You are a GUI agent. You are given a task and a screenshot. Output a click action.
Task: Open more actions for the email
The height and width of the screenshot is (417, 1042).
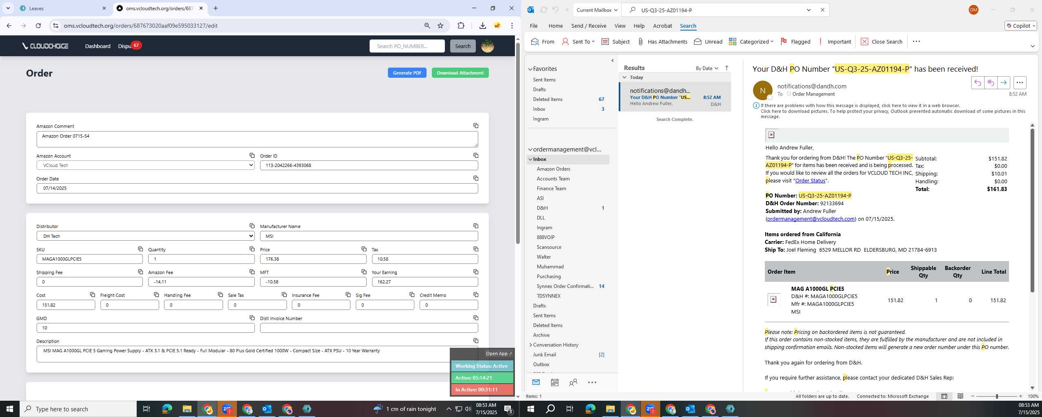[1020, 83]
